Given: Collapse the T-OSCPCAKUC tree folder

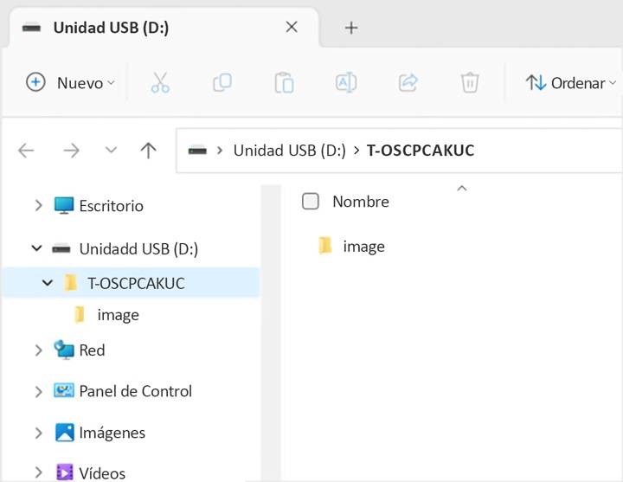Looking at the screenshot, I should pos(48,283).
